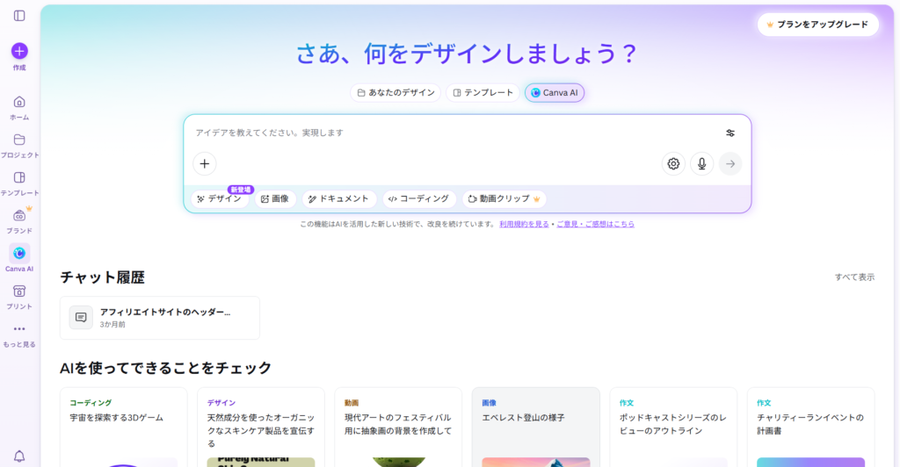Switch to the あなたのデザイン tab

[x=396, y=93]
